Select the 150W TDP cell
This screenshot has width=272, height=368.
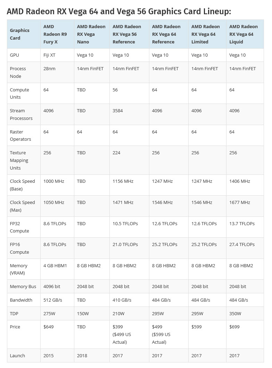point(83,313)
